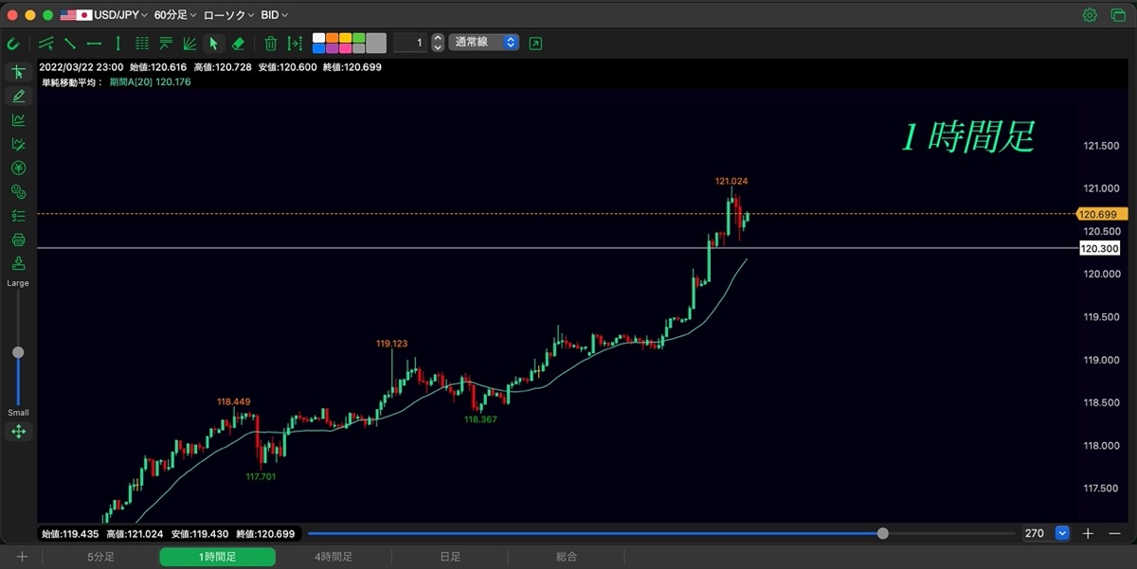The image size is (1137, 569).
Task: Click the four-way move arrows icon
Action: 18,432
